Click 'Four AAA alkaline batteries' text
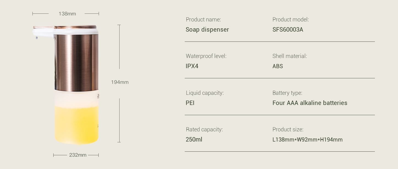 click(310, 103)
